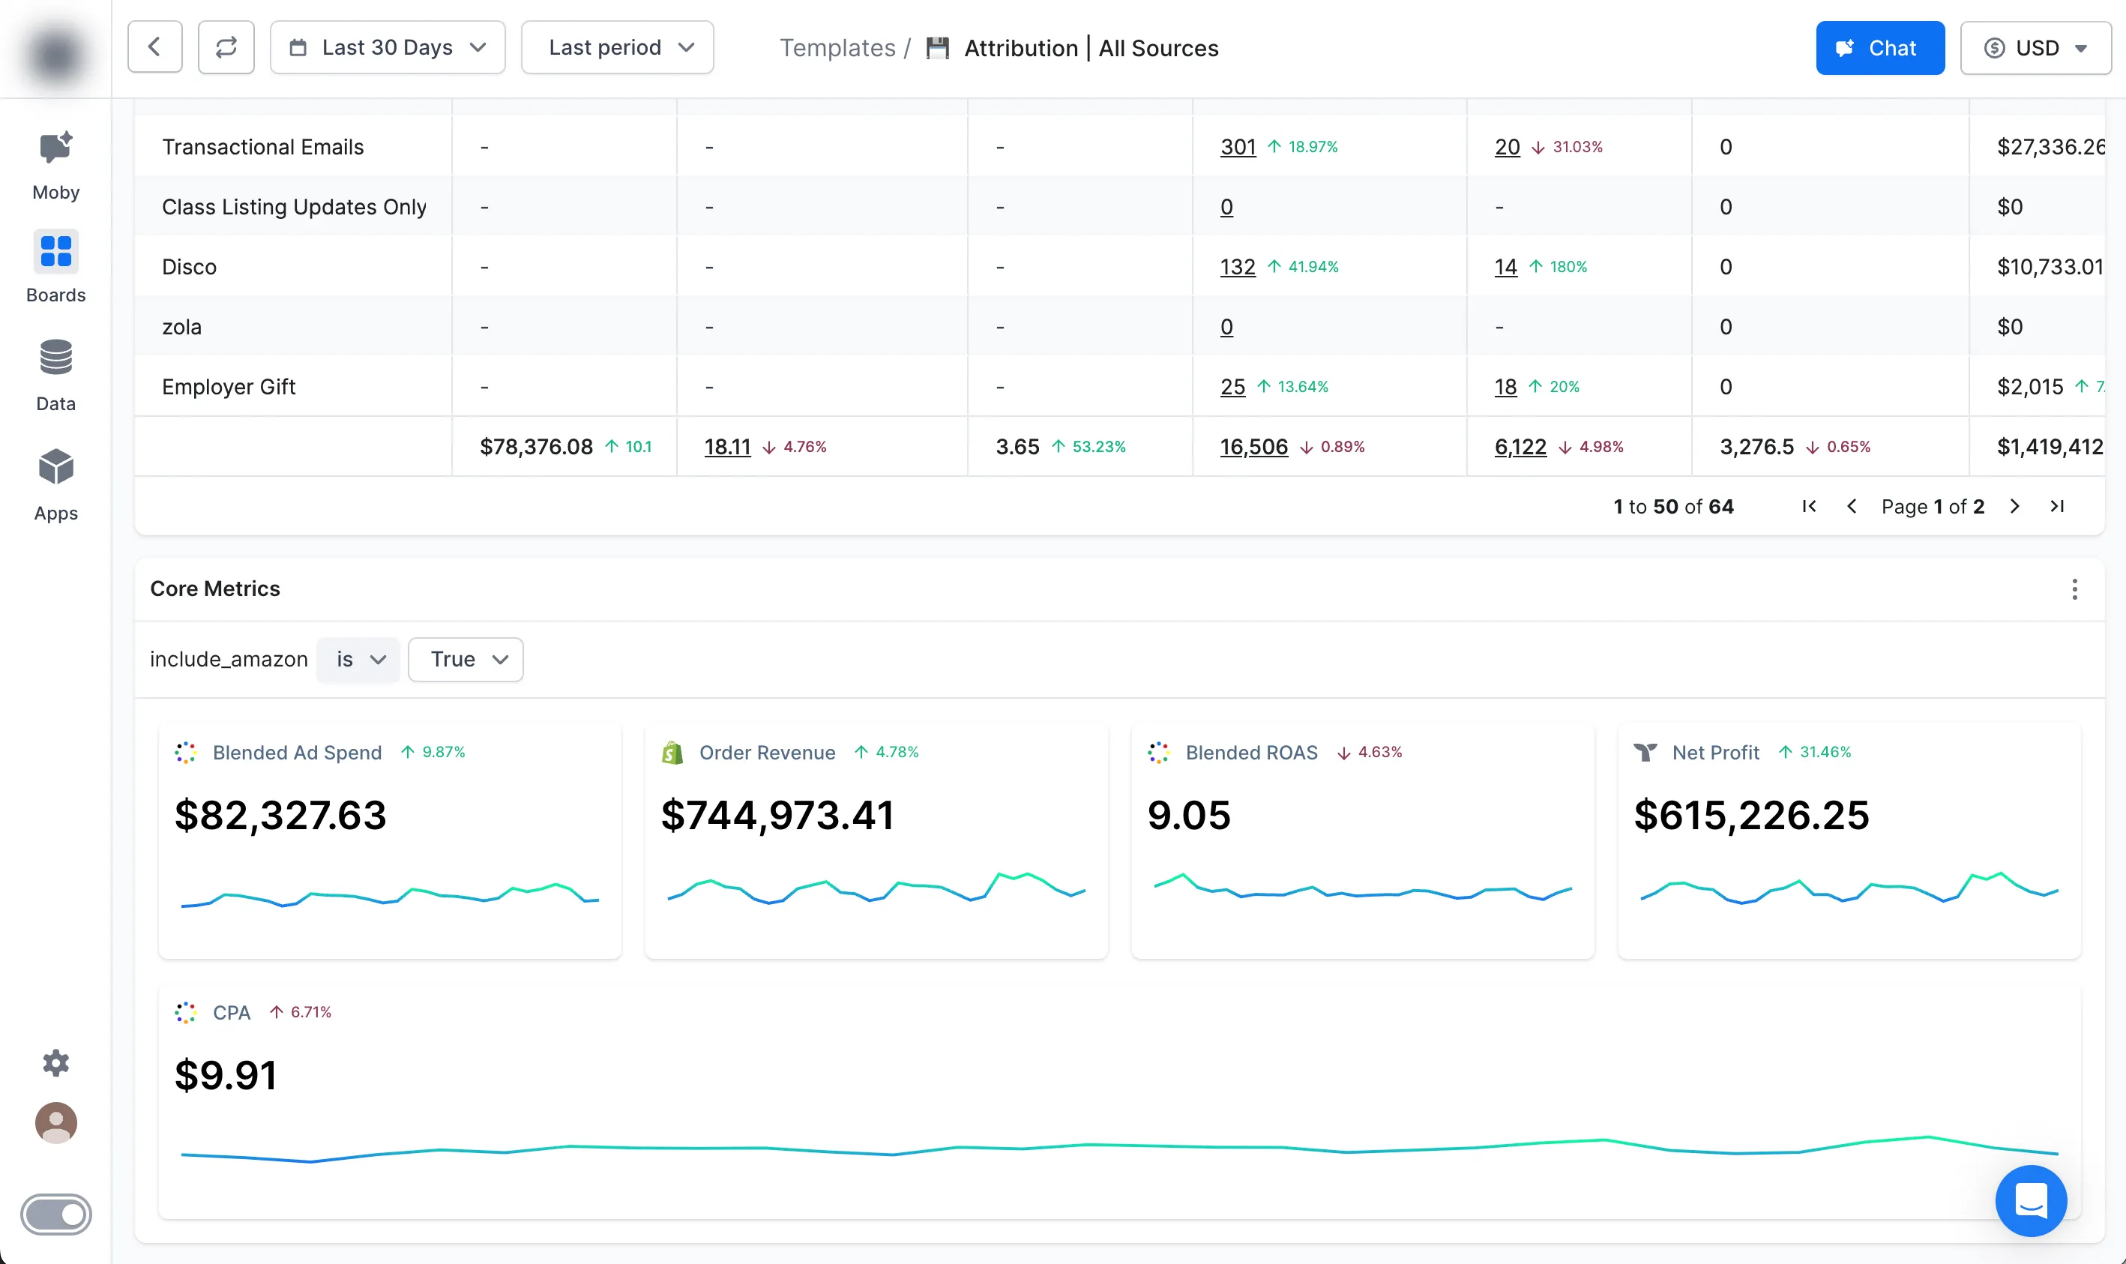Open the settings gear icon
This screenshot has width=2126, height=1264.
[x=55, y=1062]
